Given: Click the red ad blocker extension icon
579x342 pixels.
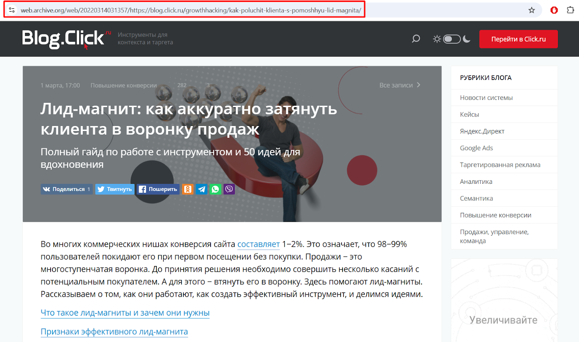Looking at the screenshot, I should tap(554, 10).
